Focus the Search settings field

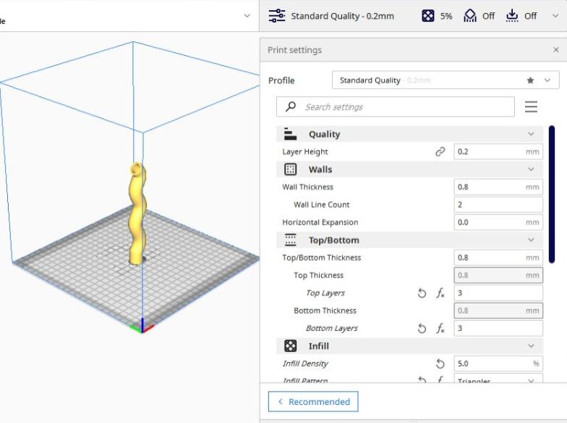point(395,107)
